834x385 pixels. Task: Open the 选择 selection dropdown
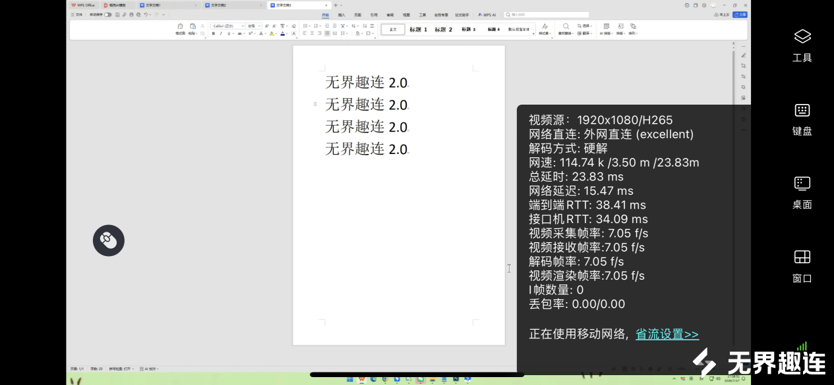tap(585, 26)
